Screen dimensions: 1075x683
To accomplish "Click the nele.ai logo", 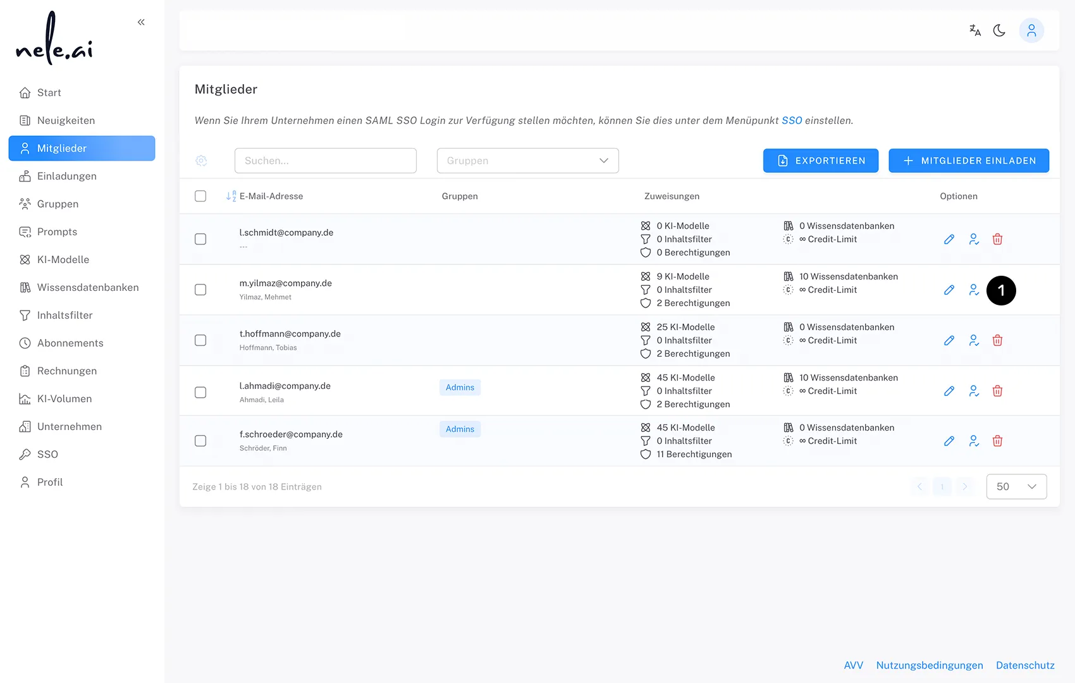I will click(x=53, y=38).
